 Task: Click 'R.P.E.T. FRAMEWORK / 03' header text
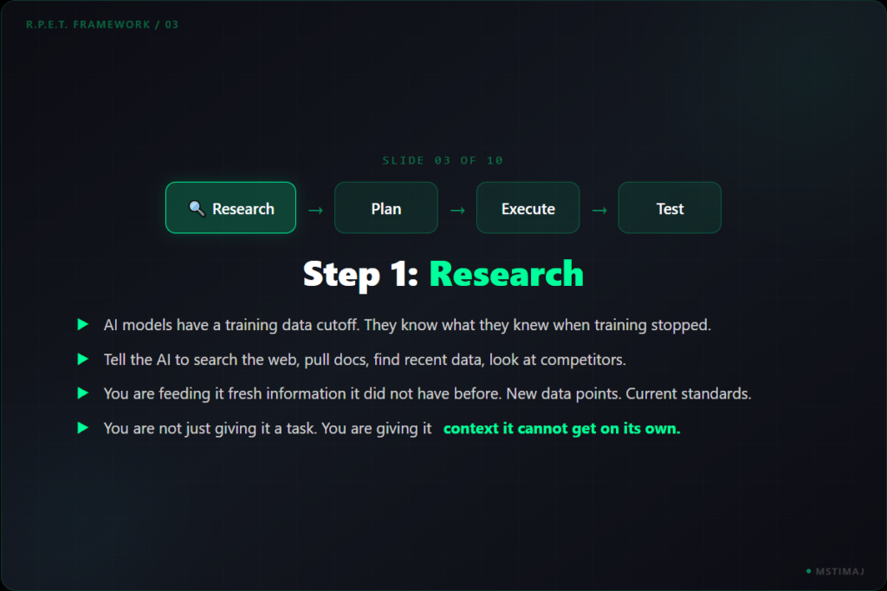pos(102,24)
